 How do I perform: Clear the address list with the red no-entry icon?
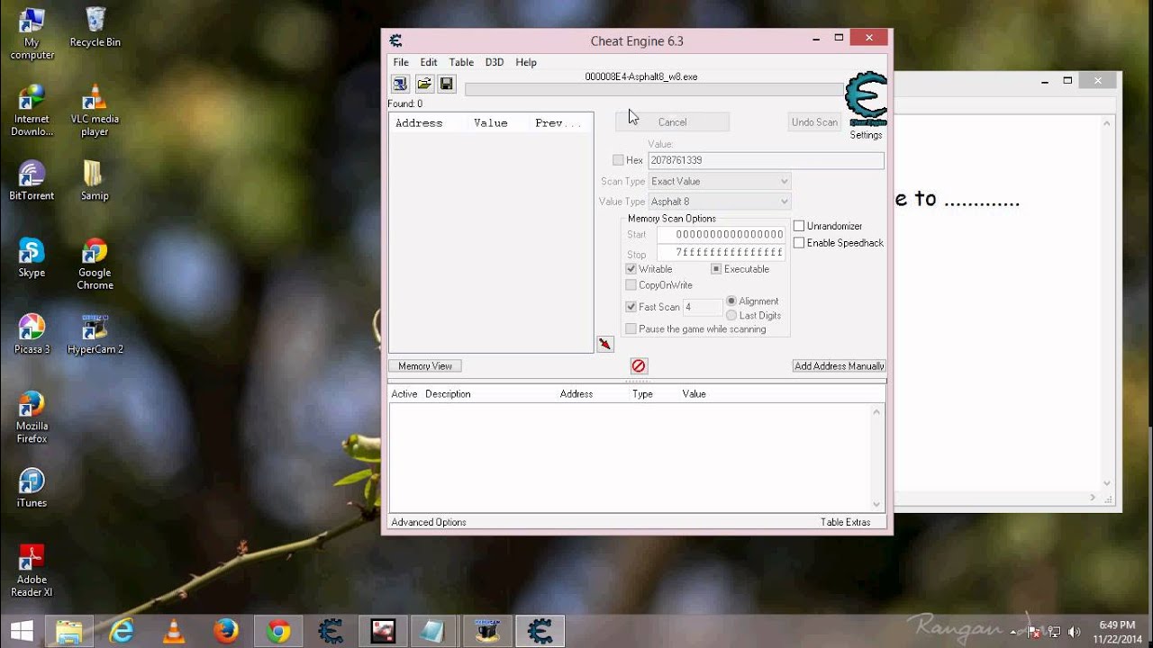639,365
